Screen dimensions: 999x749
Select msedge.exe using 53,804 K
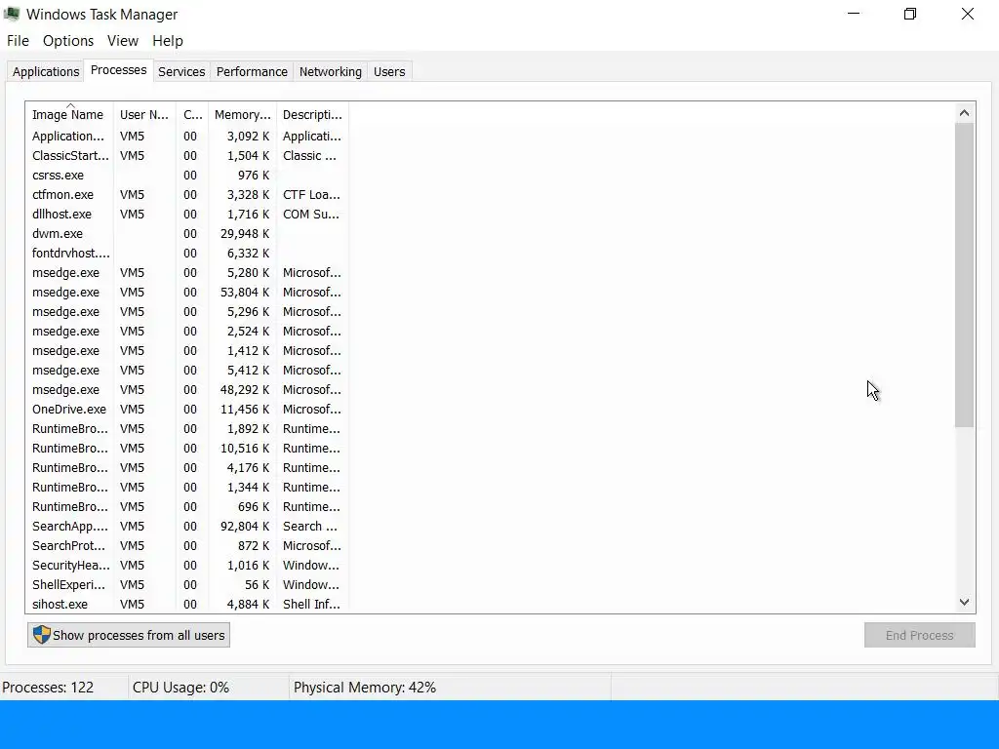(x=186, y=293)
